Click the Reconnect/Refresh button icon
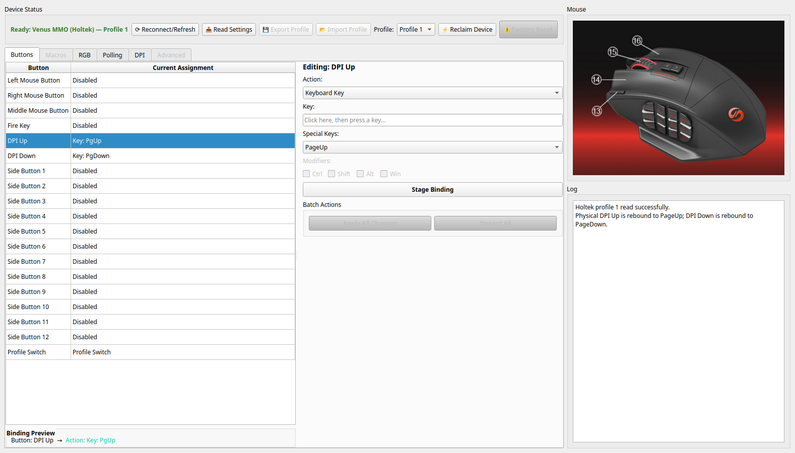 click(x=138, y=30)
